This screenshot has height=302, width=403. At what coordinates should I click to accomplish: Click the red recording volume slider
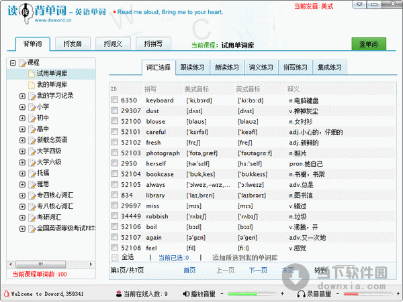pyautogui.click(x=369, y=294)
